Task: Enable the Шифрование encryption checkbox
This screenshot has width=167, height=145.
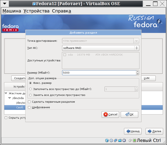Action: tap(29, 107)
